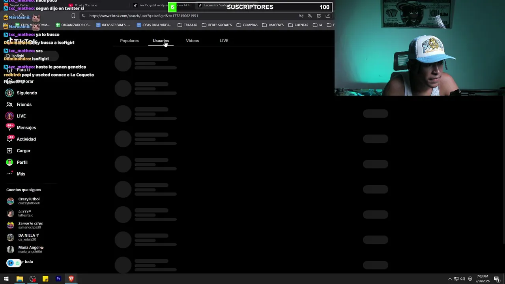Open the IMAGENES bookmarks folder
The width and height of the screenshot is (505, 284).
(273, 25)
